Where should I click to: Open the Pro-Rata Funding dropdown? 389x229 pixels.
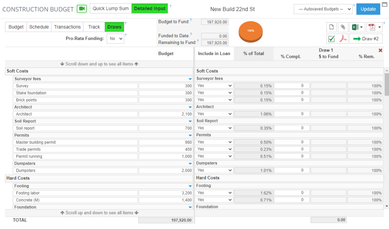(115, 37)
